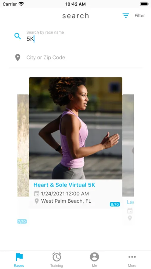151x269 pixels.
Task: Click the calendar icon beside 1/24/2021
Action: tap(37, 194)
